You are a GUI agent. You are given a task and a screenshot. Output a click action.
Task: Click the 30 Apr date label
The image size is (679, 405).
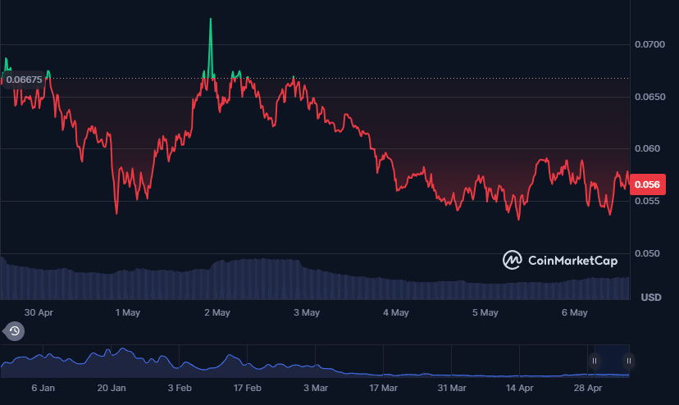click(39, 312)
